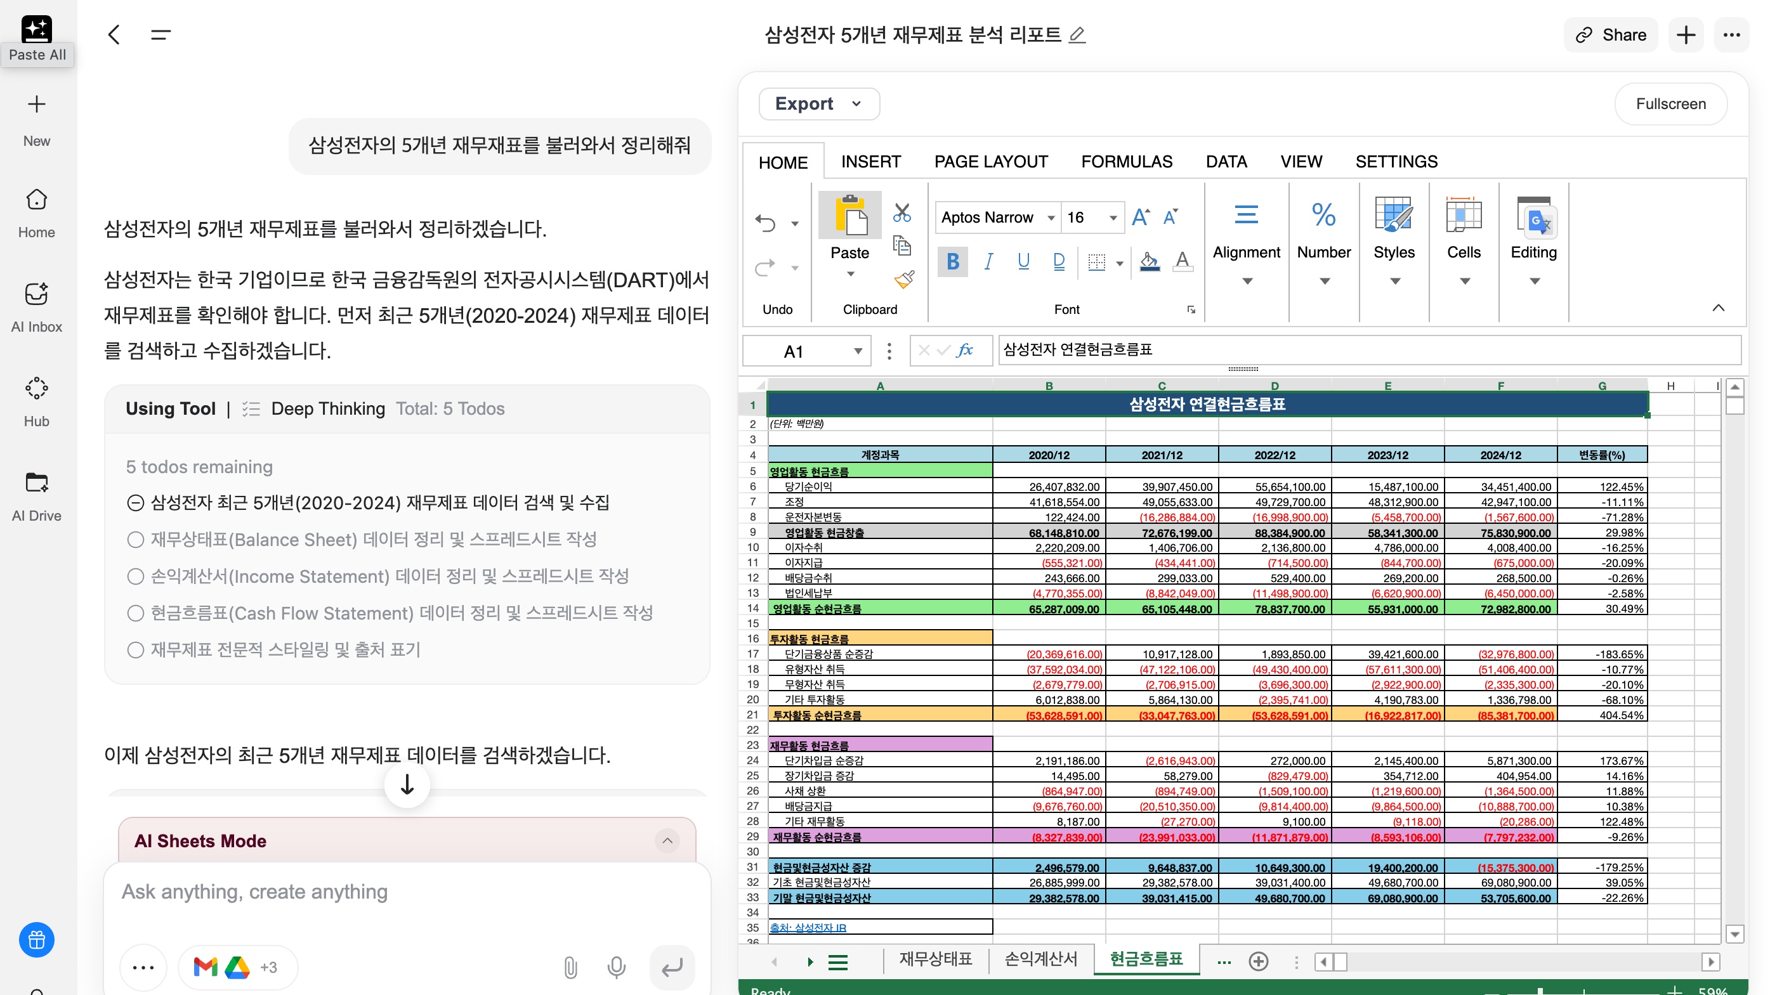The image size is (1770, 995).
Task: Collapse the AI Sheets Mode panel
Action: tap(667, 840)
